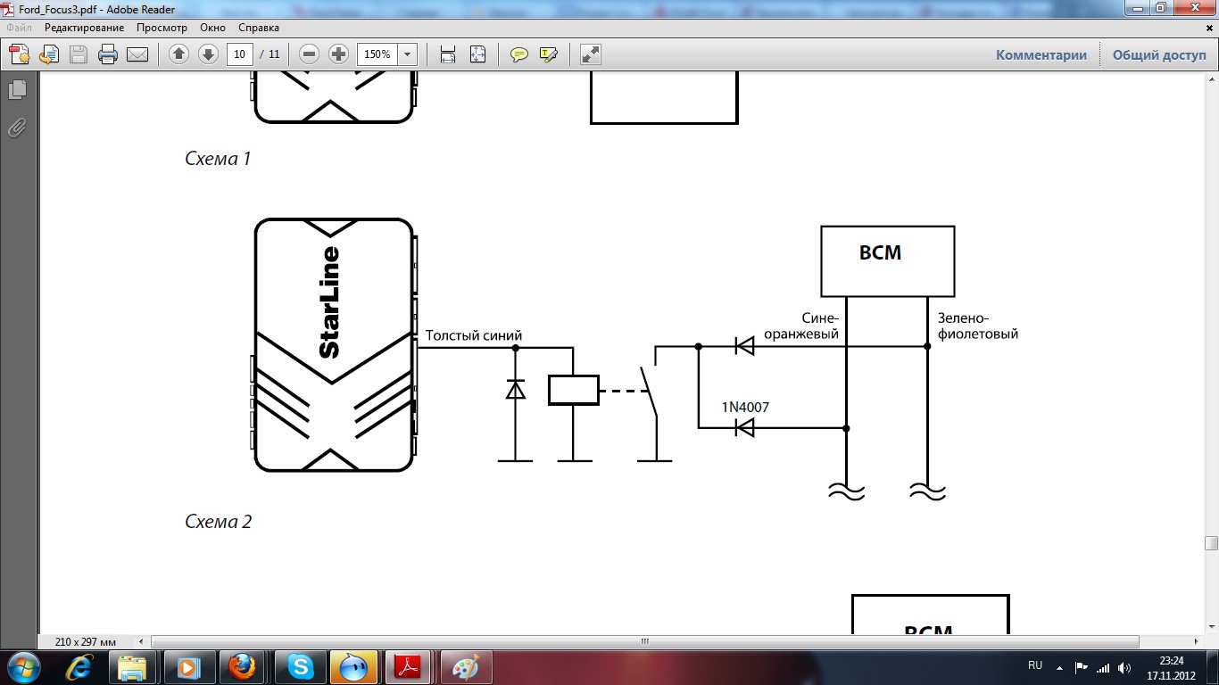The image size is (1219, 685).
Task: Open the zoom level dropdown arrow
Action: tap(408, 54)
